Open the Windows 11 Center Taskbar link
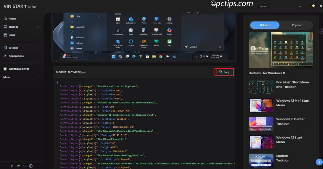 pos(290,121)
